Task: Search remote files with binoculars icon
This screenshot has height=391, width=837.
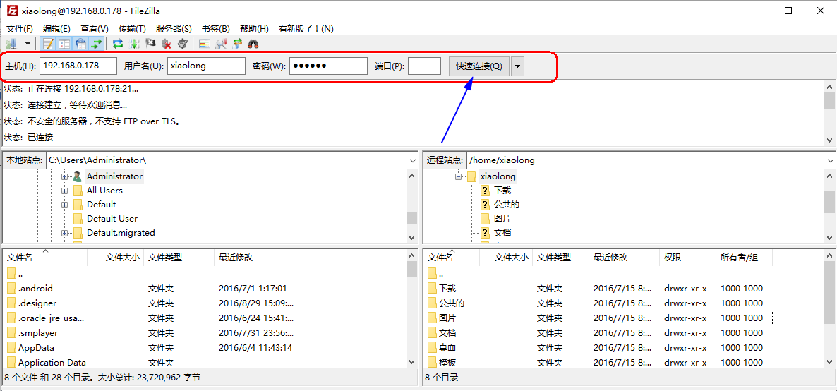Action: click(254, 44)
